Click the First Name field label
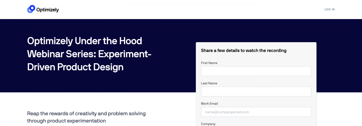Viewport: 362px width, 126px height. coord(209,63)
